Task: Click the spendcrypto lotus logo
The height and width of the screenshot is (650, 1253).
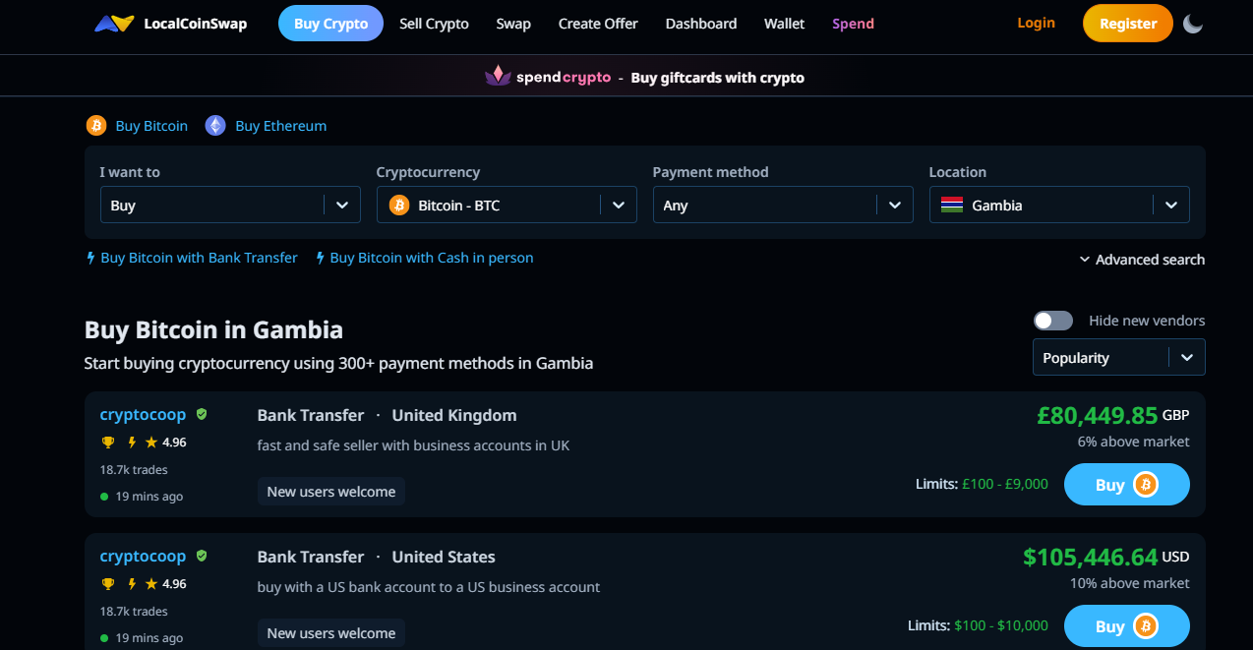Action: (498, 76)
